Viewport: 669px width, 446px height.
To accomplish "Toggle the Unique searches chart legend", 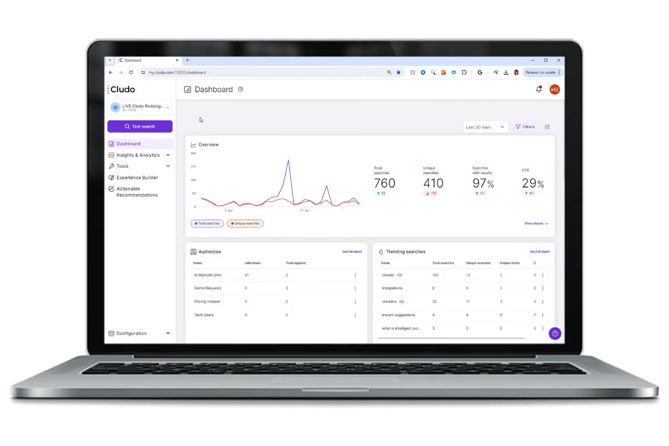I will click(x=245, y=224).
